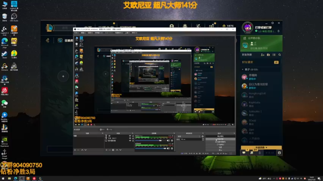Image resolution: width=323 pixels, height=181 pixels.
Task: Lock the display capture source
Action: click(x=133, y=141)
